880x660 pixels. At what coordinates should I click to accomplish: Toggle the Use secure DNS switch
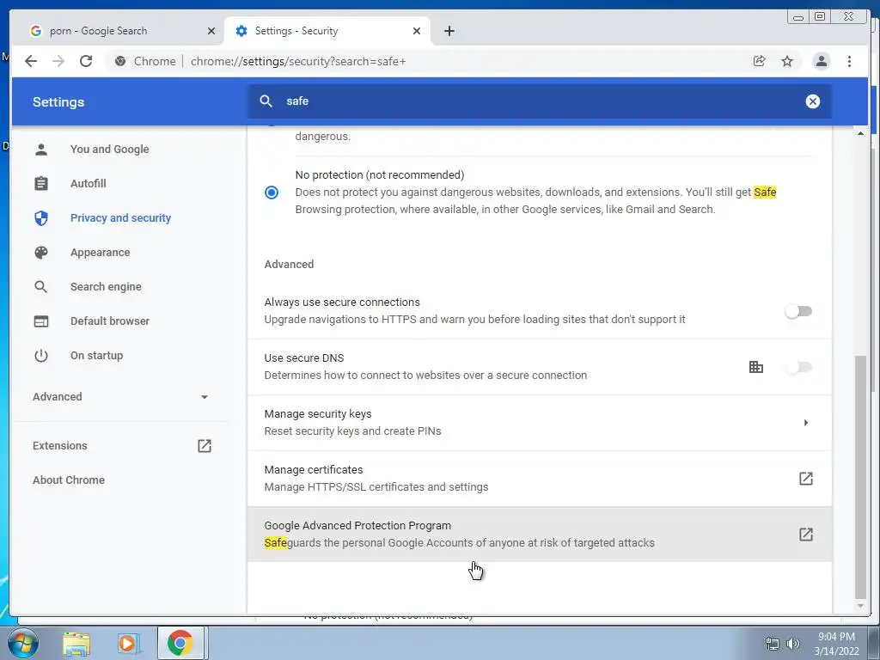coord(798,367)
